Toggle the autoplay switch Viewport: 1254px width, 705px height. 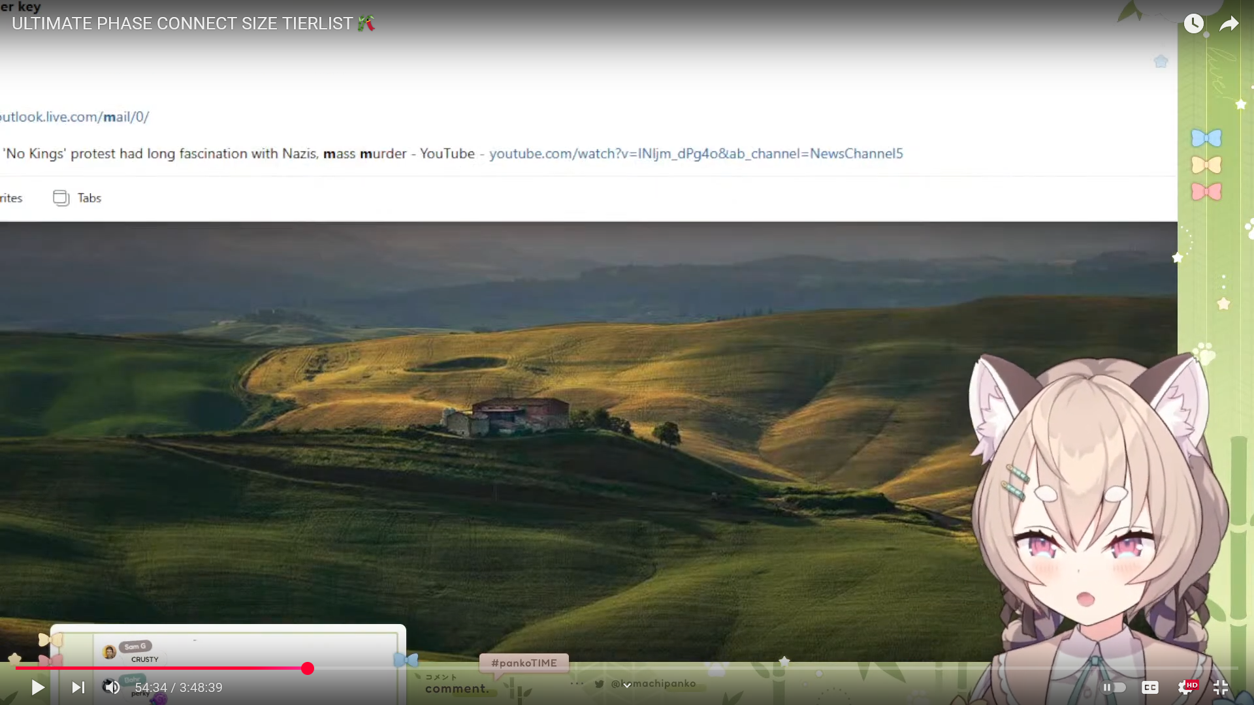1114,687
